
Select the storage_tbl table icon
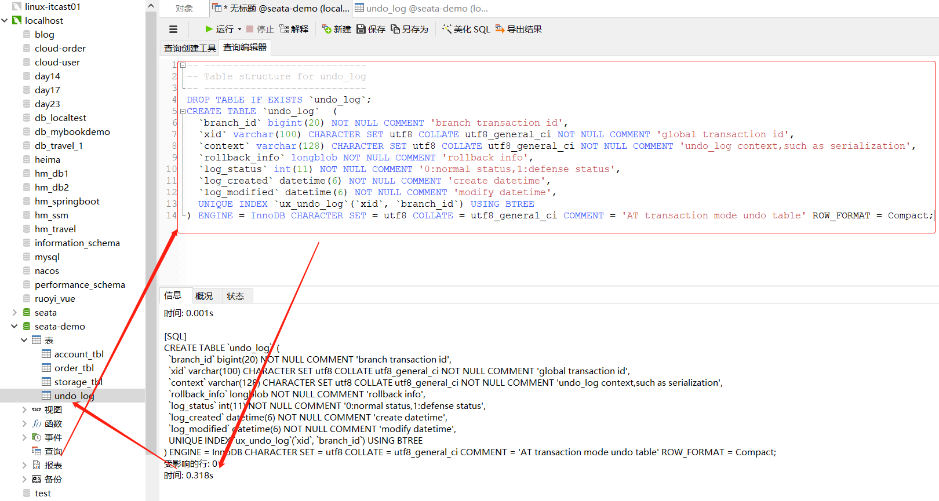[46, 382]
